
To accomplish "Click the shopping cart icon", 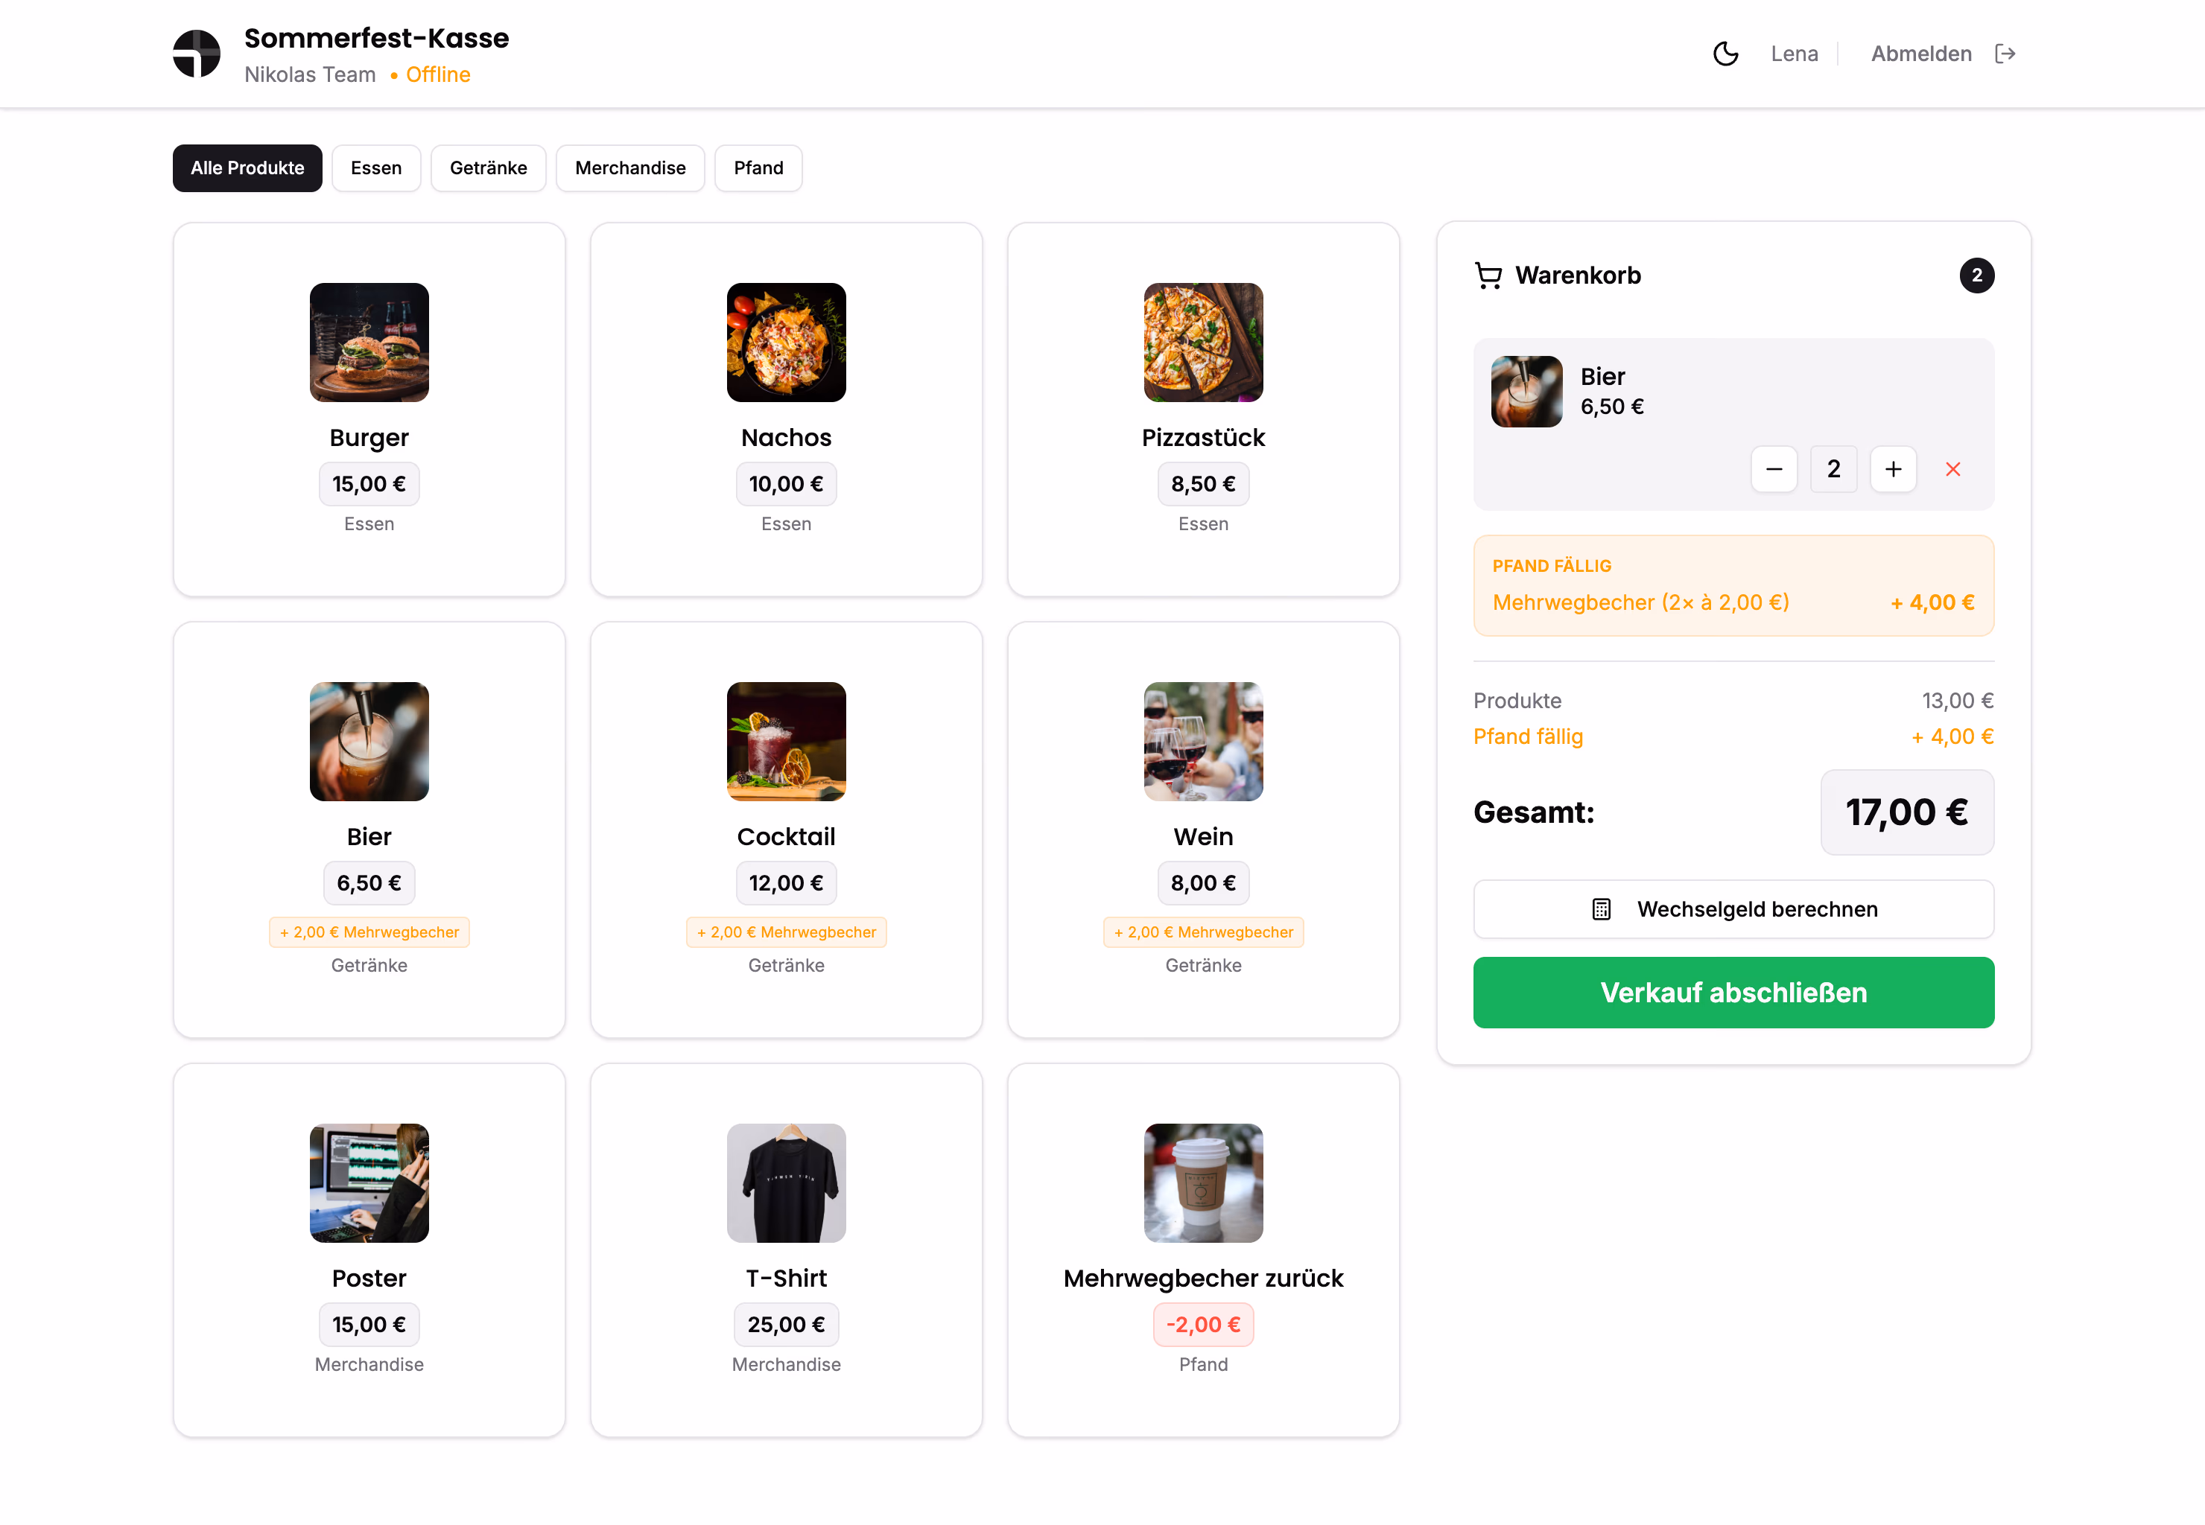I will point(1488,276).
